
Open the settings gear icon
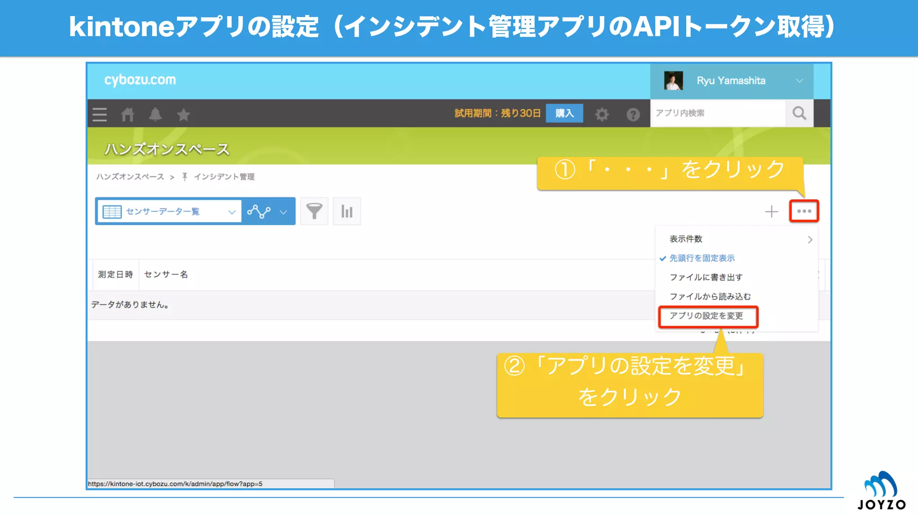602,115
